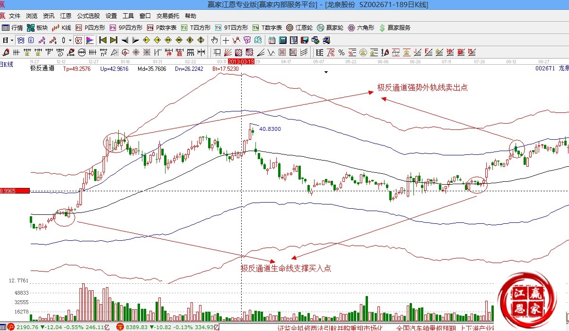Click the red floppy save icon
Viewport: 569px width, 331px height.
(305, 40)
